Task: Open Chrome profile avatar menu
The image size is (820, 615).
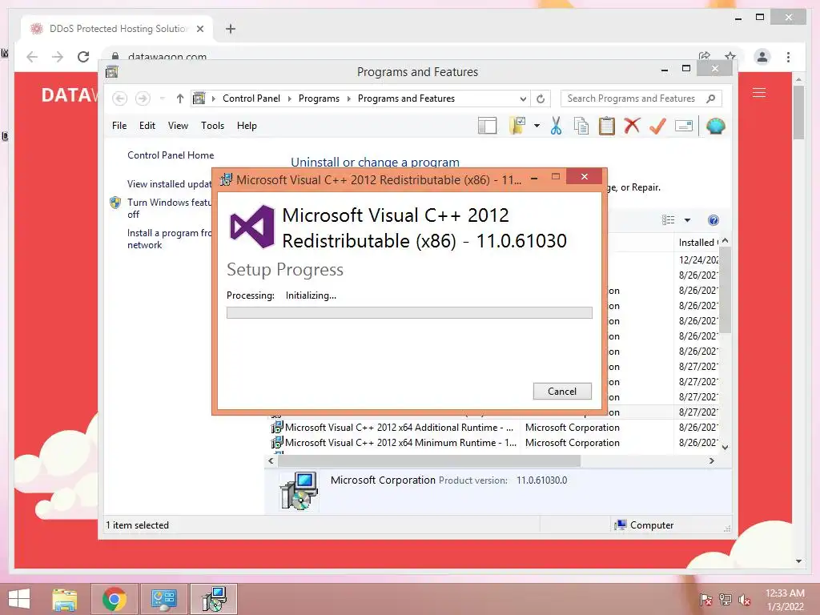Action: click(762, 57)
